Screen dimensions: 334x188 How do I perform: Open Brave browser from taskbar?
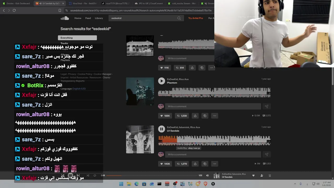point(205,184)
